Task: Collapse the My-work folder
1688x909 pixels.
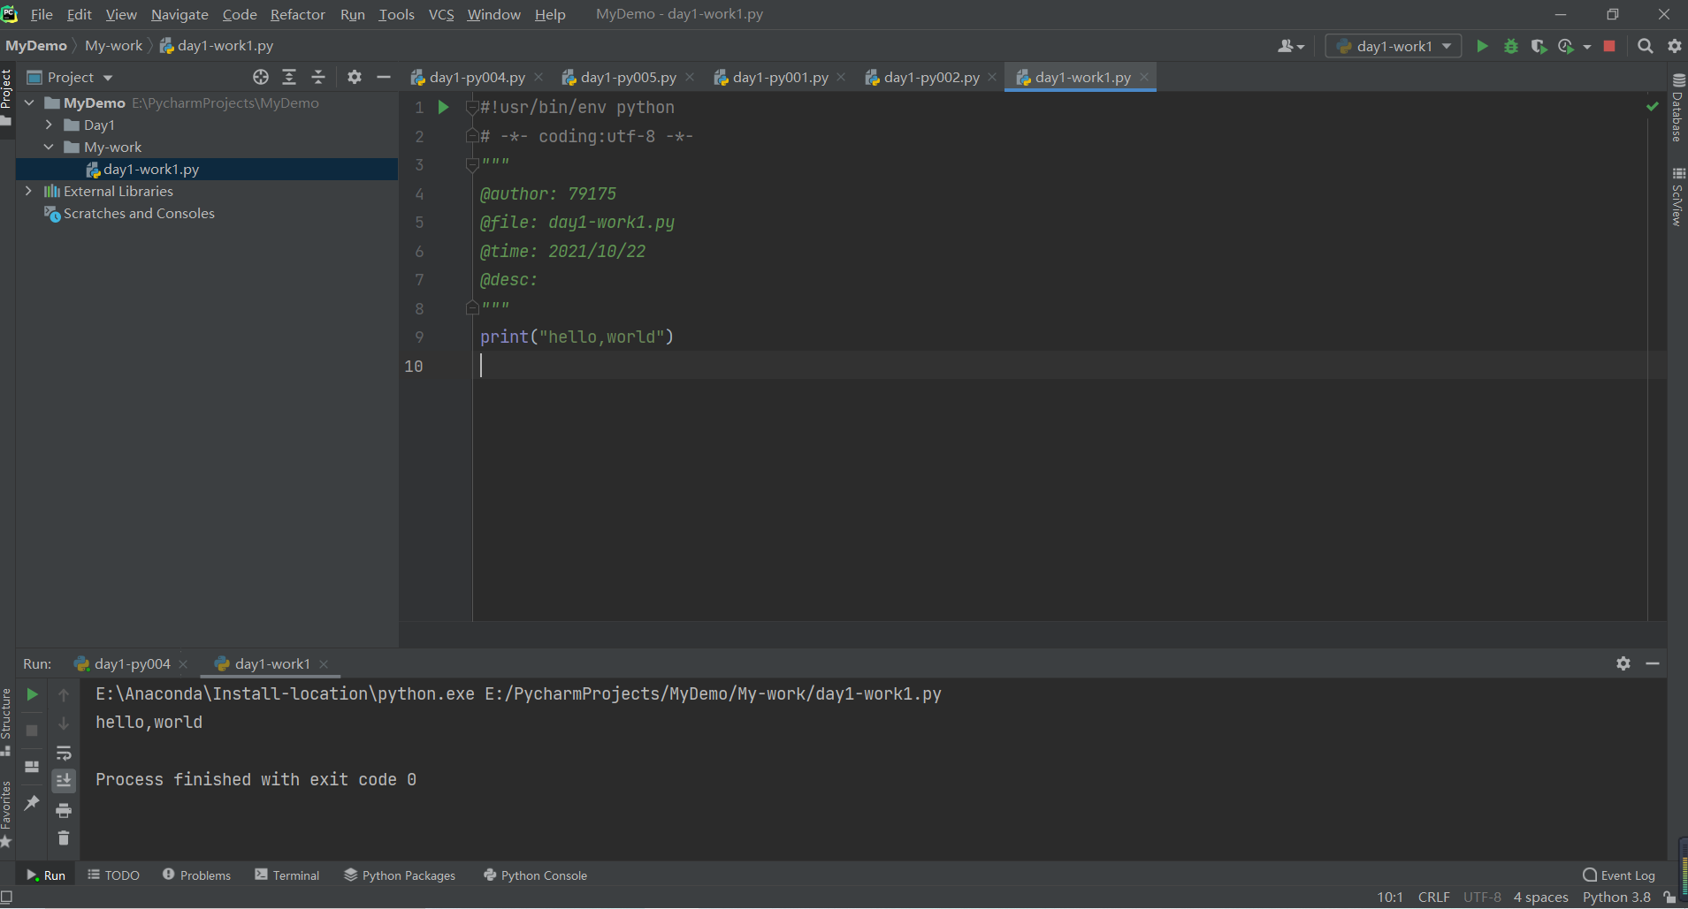Action: click(49, 147)
